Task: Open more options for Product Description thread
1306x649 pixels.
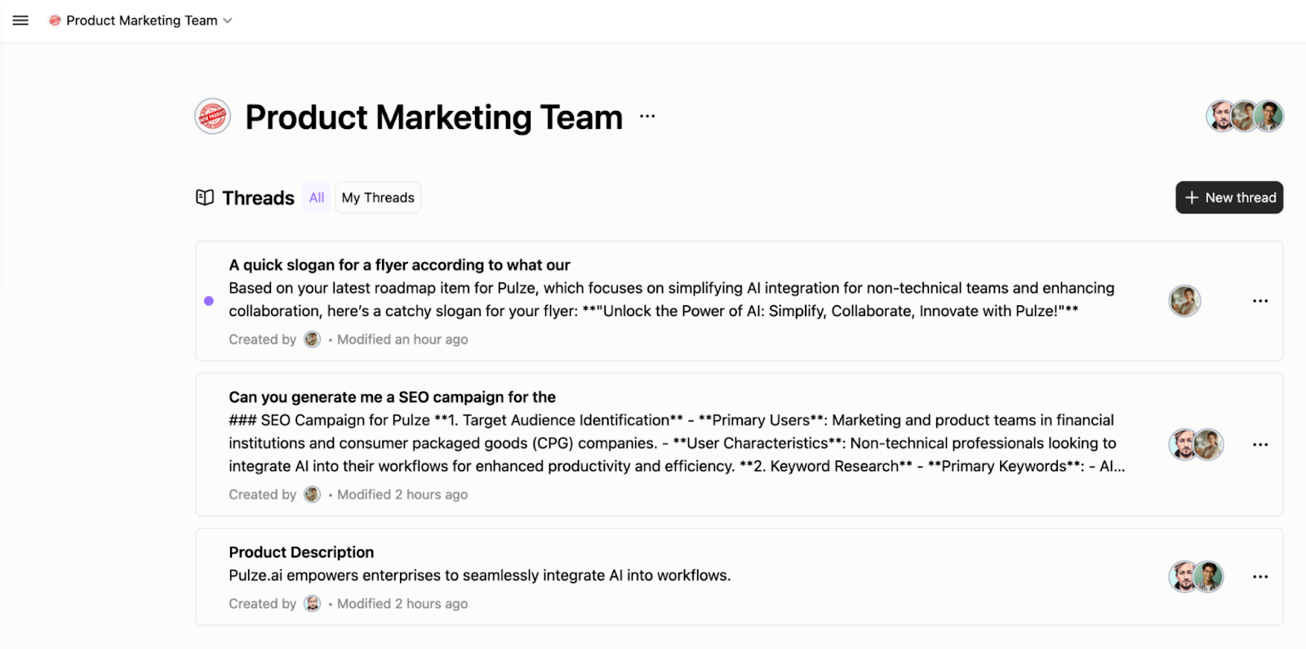Action: click(1260, 577)
